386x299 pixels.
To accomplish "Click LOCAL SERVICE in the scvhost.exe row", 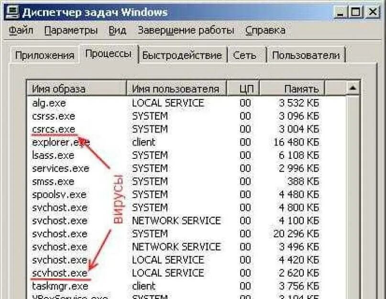I will click(x=168, y=273).
